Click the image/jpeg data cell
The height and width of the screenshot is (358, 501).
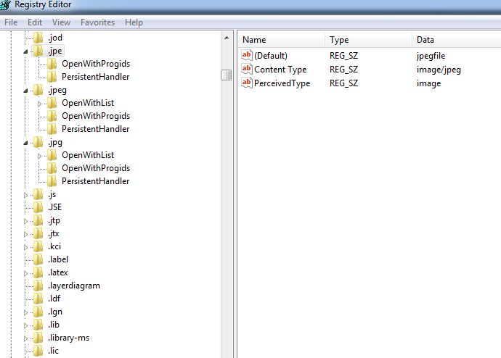439,70
